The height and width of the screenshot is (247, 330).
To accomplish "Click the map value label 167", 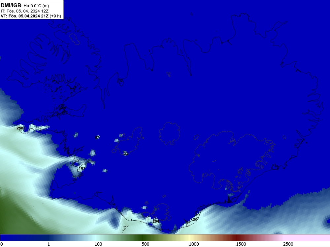I will 82,168.
